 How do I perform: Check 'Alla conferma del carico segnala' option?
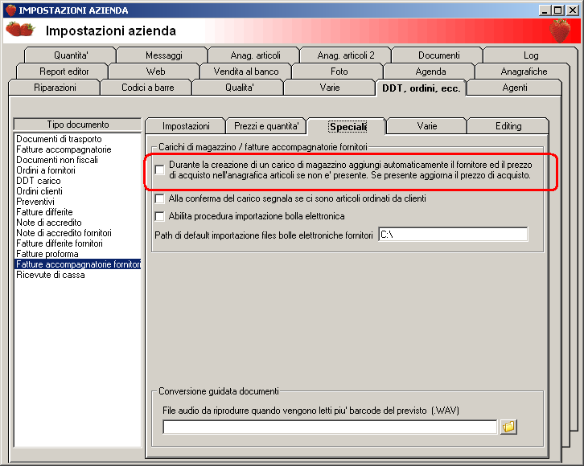(160, 198)
